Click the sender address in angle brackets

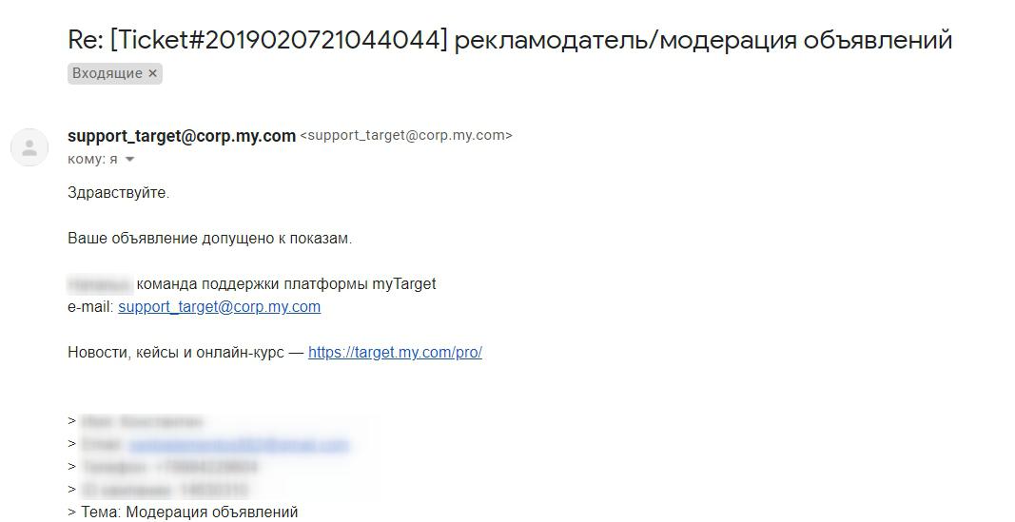coord(406,136)
